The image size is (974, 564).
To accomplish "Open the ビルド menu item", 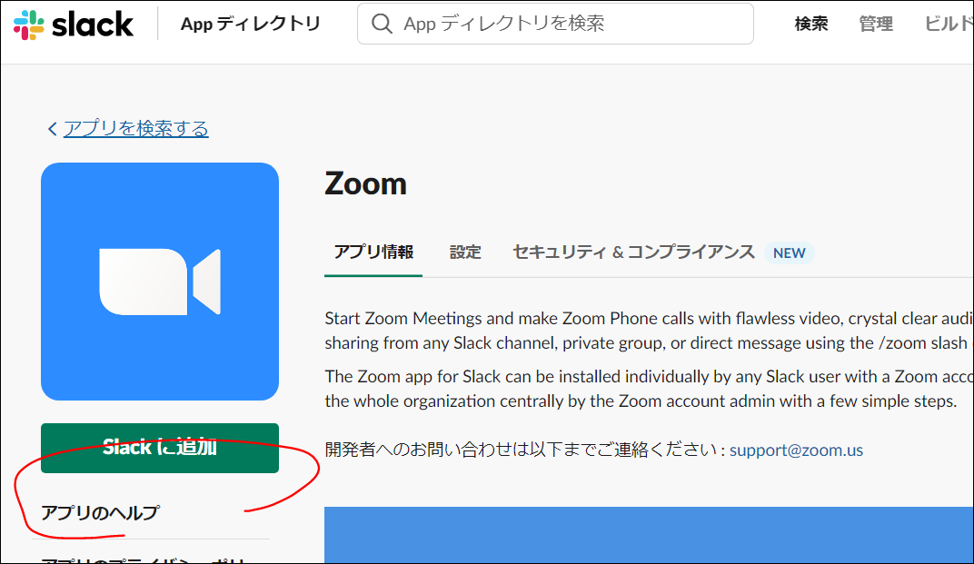I will (x=949, y=25).
